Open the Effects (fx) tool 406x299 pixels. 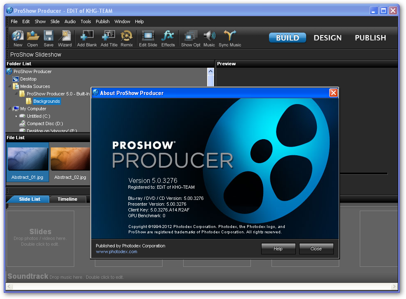point(168,38)
